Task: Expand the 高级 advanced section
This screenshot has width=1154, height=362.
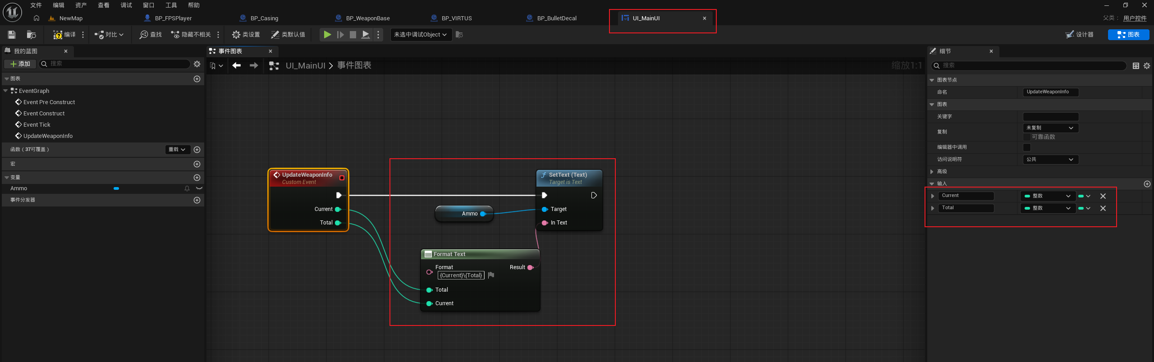Action: pos(932,172)
